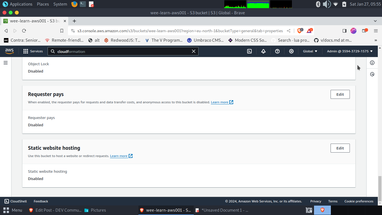The width and height of the screenshot is (382, 215).
Task: Open the Places menu
Action: [43, 4]
